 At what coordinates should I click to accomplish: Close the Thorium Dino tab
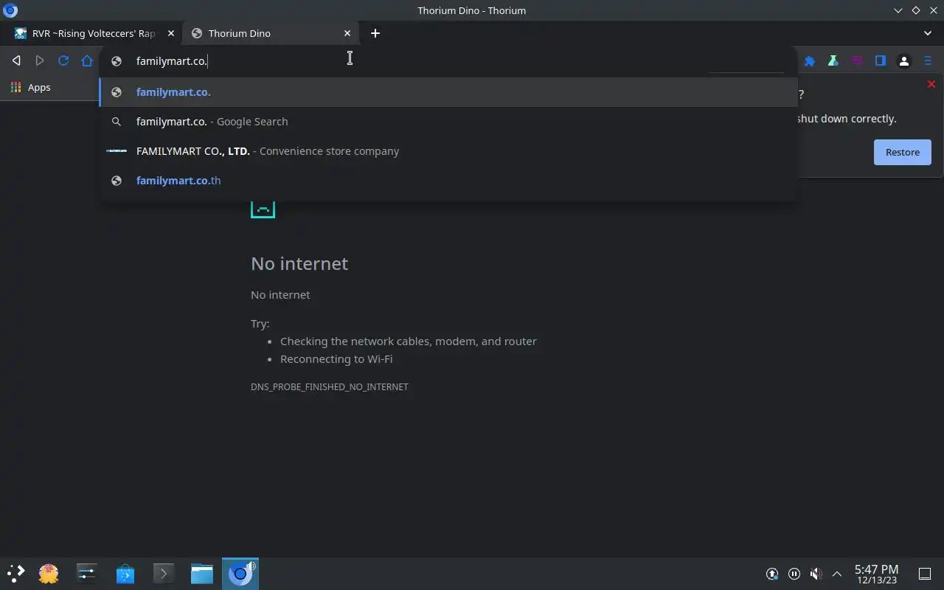347,33
